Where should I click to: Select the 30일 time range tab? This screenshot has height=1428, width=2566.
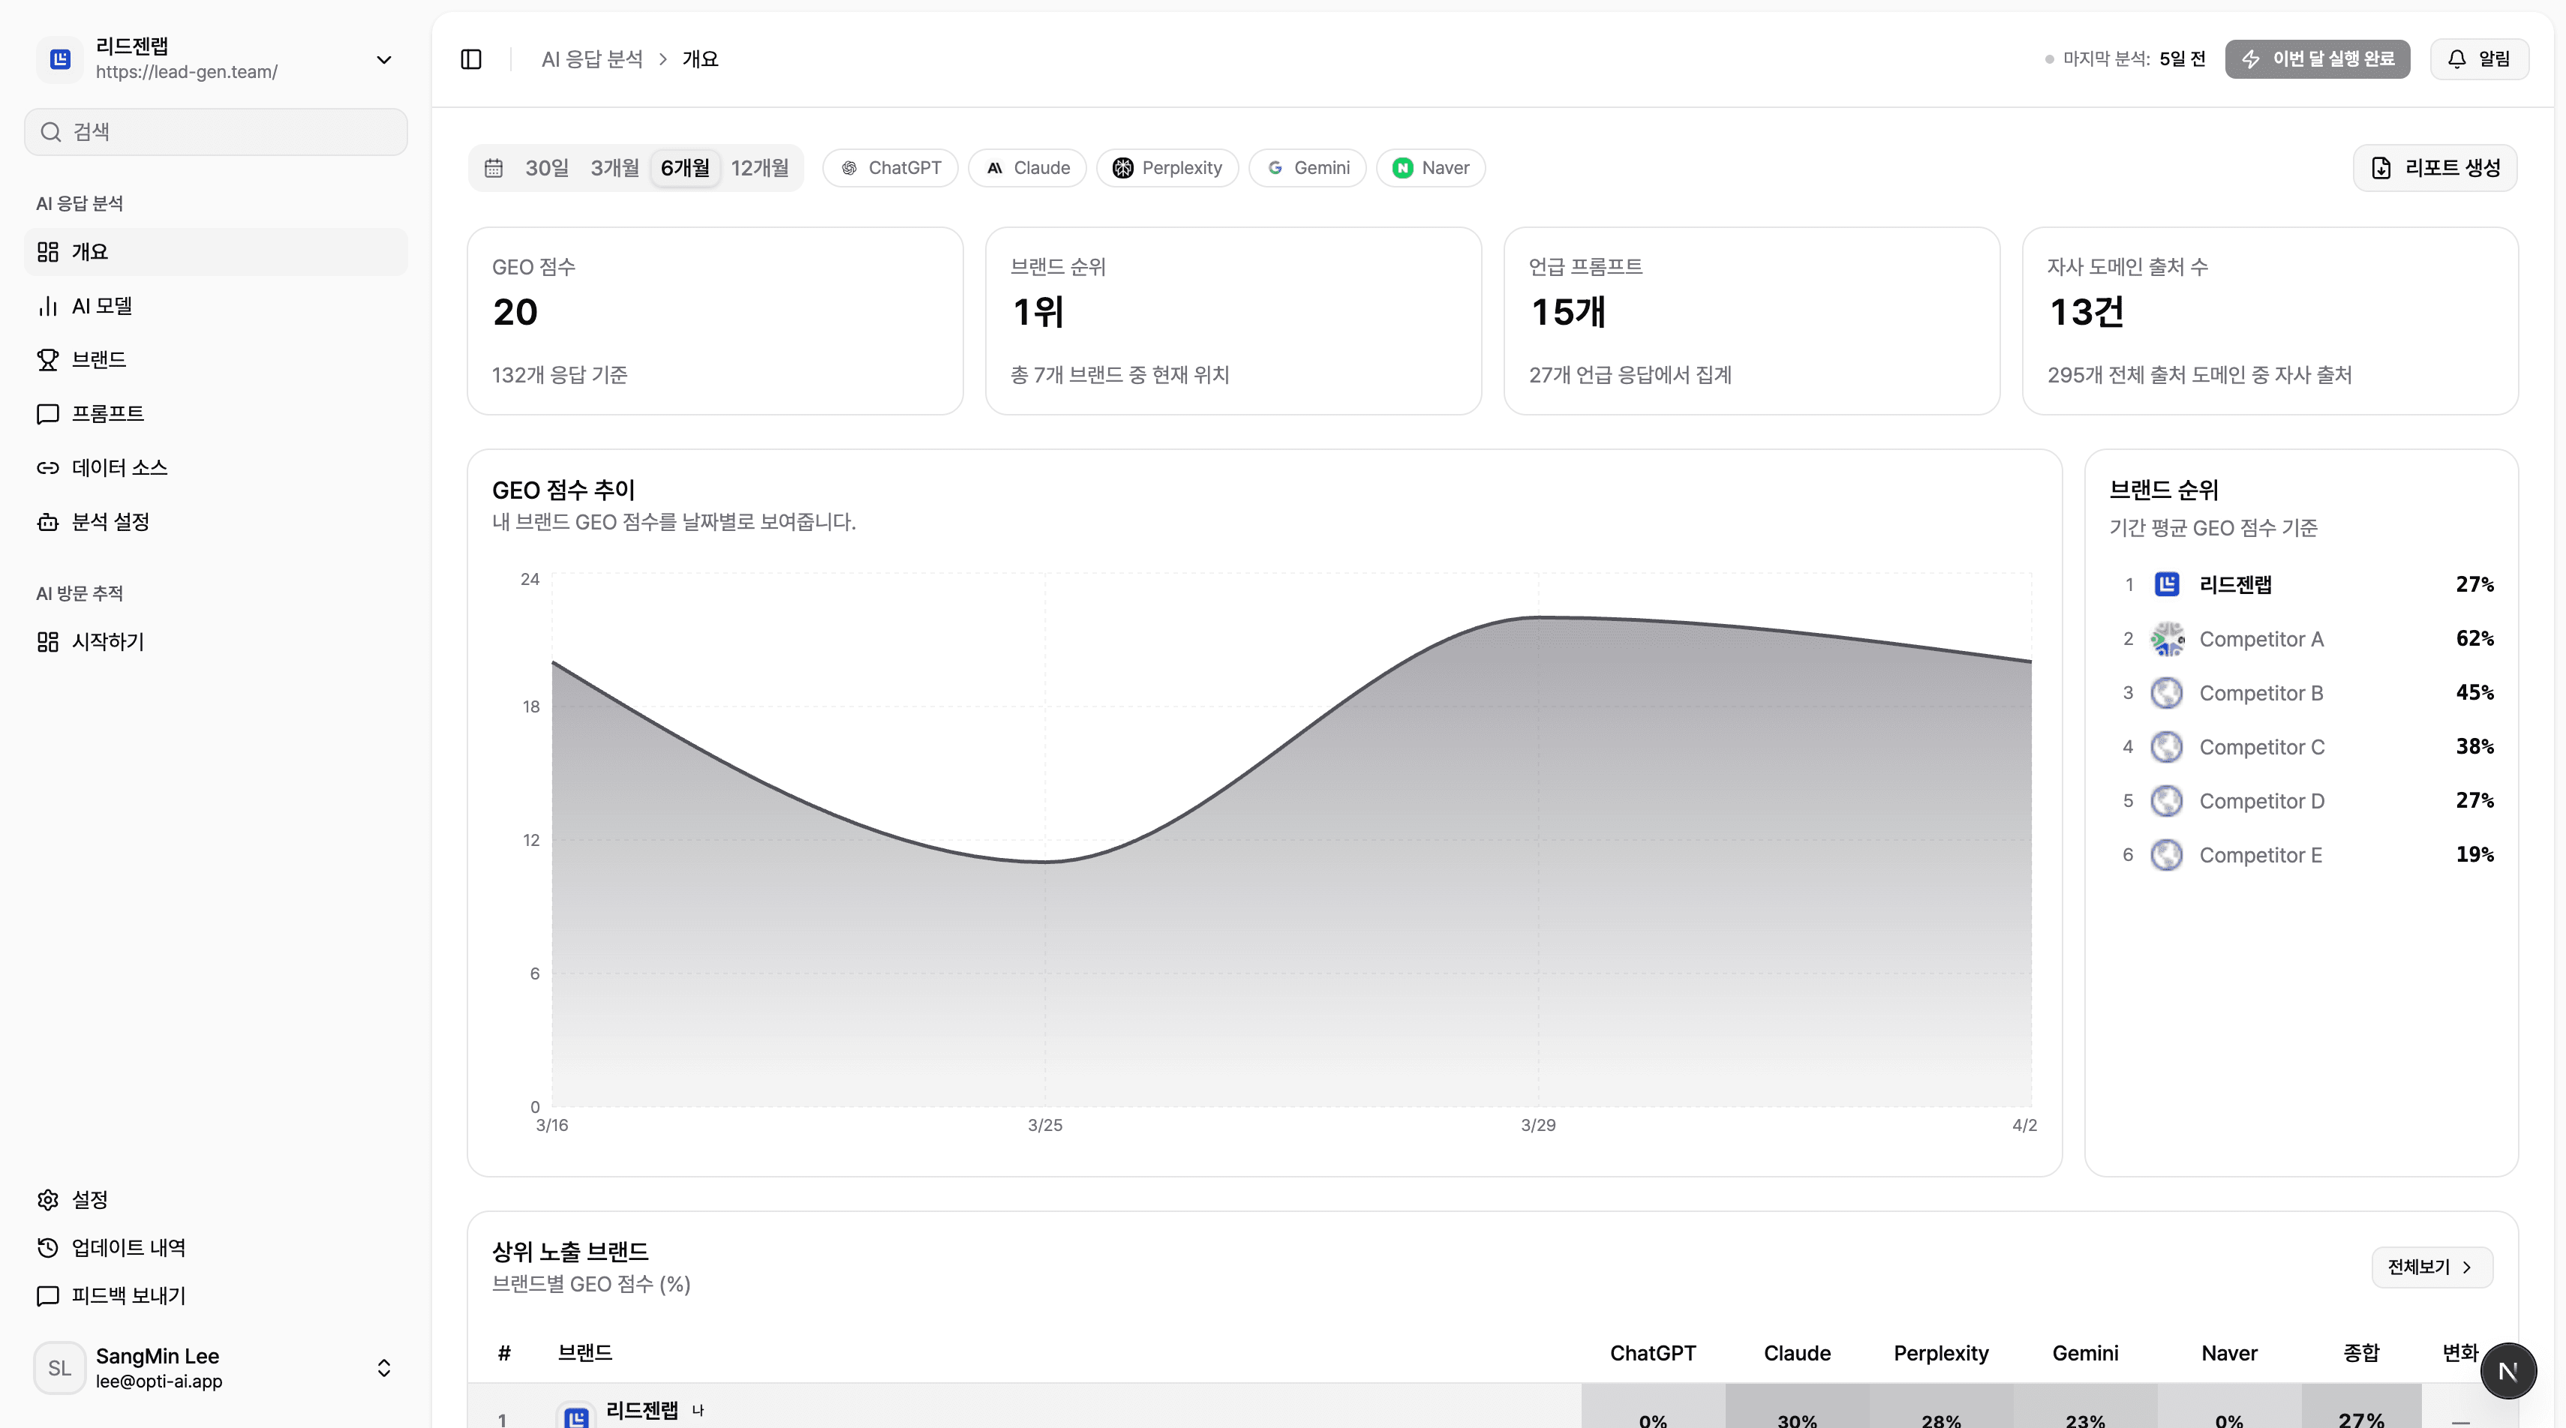click(x=546, y=167)
